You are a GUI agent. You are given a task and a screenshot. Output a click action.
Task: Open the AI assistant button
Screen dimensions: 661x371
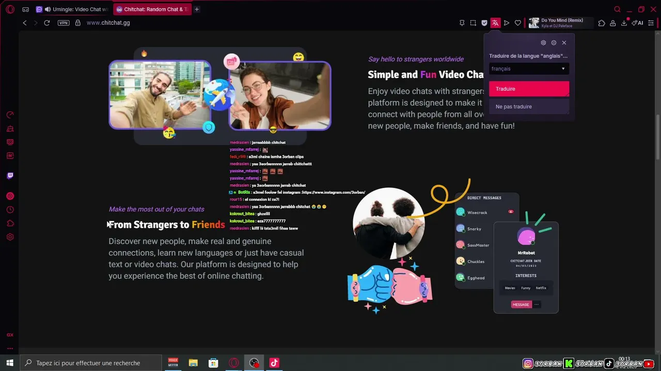(x=638, y=23)
